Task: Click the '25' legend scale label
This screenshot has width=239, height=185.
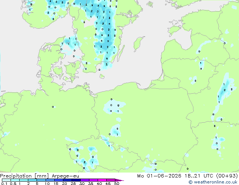Action: point(73,183)
